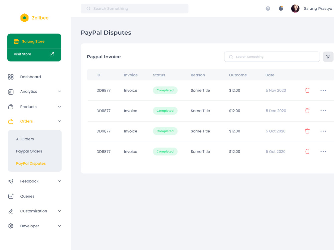Image resolution: width=334 pixels, height=250 pixels.
Task: Click the Paypal Invoice search magnifier icon
Action: tap(231, 57)
